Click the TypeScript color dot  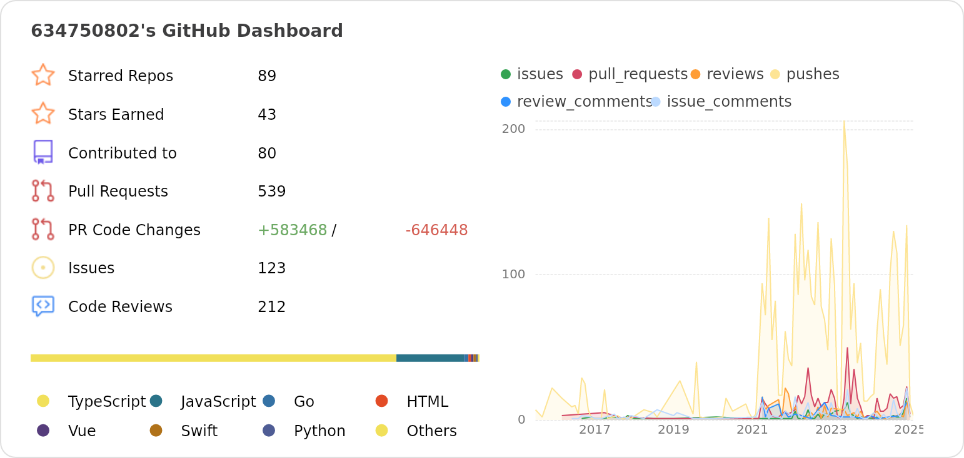click(x=43, y=401)
